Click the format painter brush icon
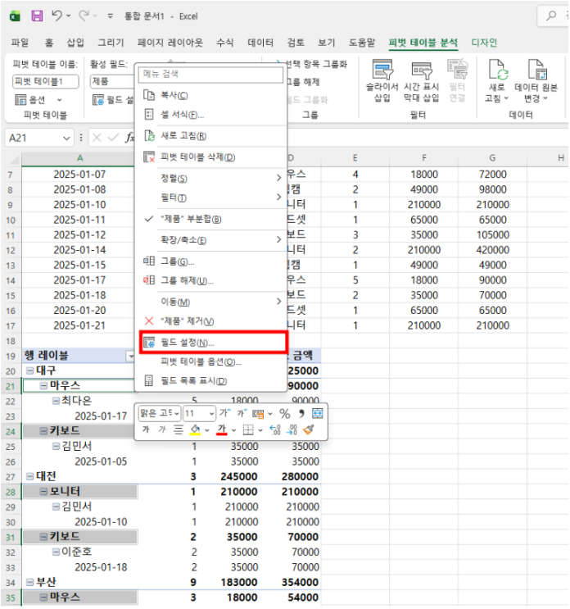Viewport: 570px width, 609px height. (x=309, y=429)
